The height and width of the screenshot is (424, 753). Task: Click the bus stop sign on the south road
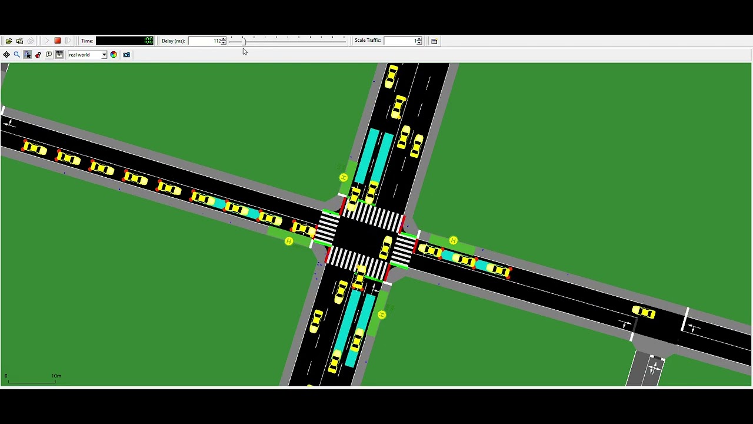[x=381, y=315]
